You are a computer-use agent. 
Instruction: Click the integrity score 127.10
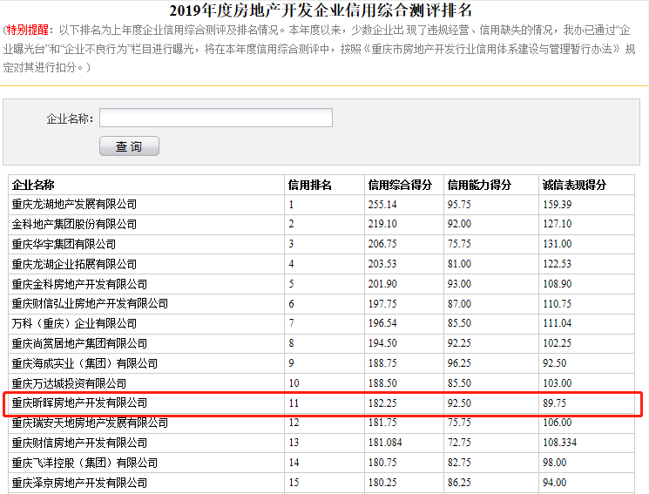pyautogui.click(x=558, y=224)
